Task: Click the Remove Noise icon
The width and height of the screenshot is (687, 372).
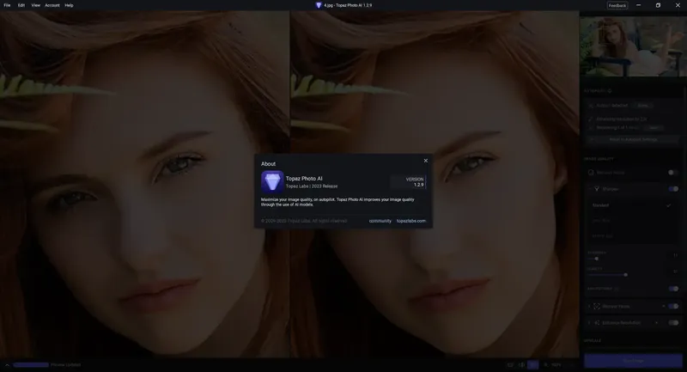Action: click(x=591, y=173)
